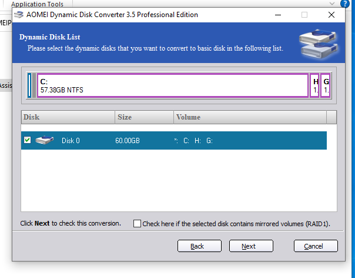This screenshot has width=355, height=278.
Task: Cancel the disk conversion wizard
Action: pyautogui.click(x=316, y=246)
